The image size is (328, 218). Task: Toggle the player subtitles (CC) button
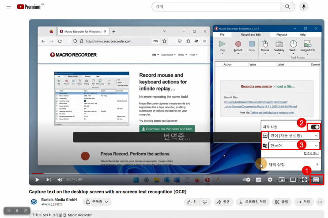pyautogui.click(x=259, y=180)
